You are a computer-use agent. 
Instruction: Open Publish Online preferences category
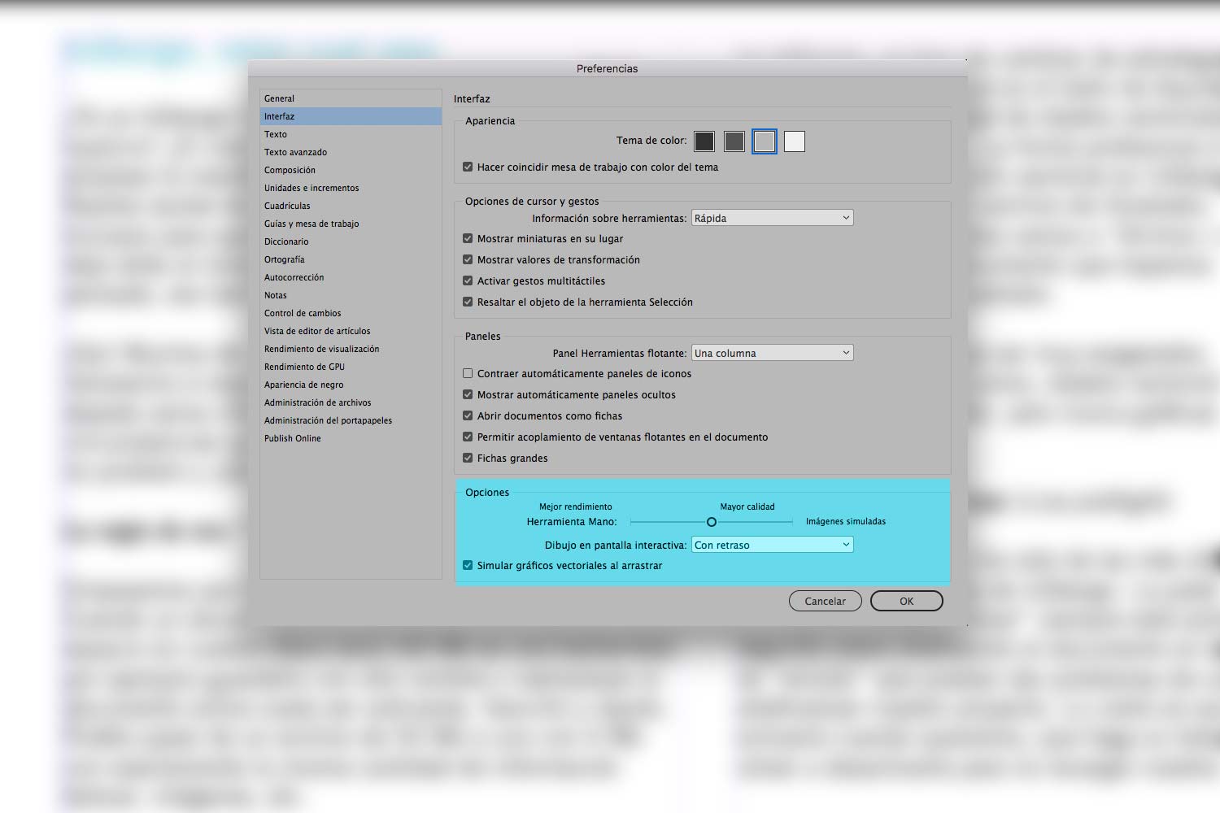tap(293, 438)
